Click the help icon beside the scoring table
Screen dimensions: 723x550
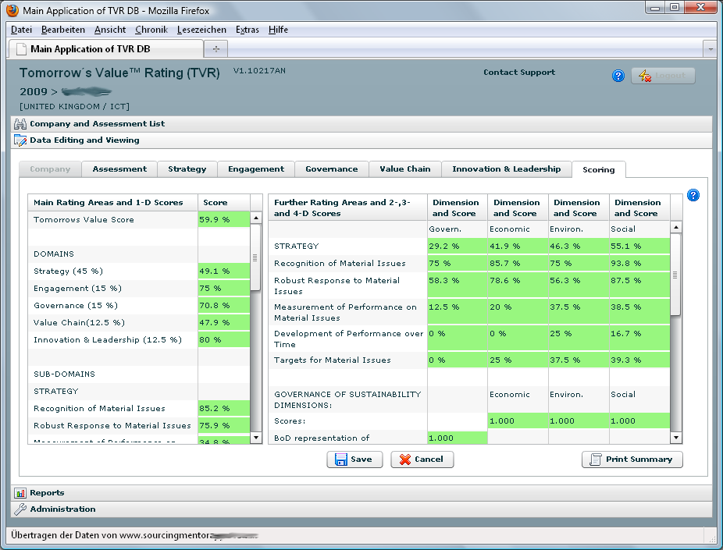point(693,196)
